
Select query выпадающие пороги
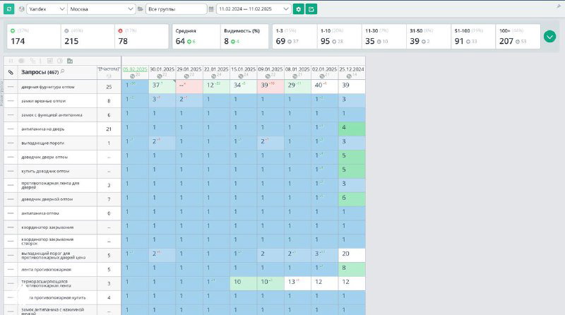coord(42,143)
